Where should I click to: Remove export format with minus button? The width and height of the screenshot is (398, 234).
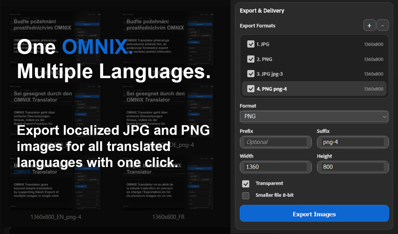tap(382, 25)
